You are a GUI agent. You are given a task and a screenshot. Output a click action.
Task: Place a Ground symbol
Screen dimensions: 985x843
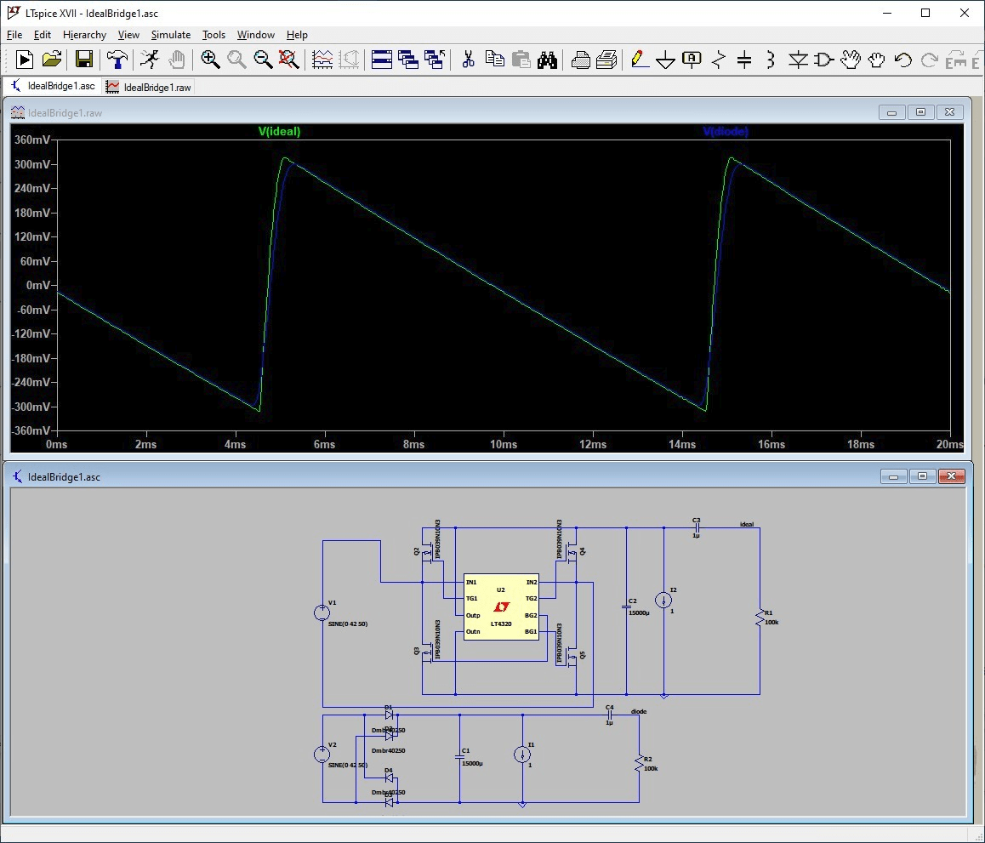click(665, 60)
